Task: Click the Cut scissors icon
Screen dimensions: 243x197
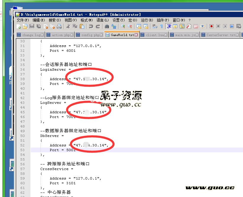Action: 68,27
